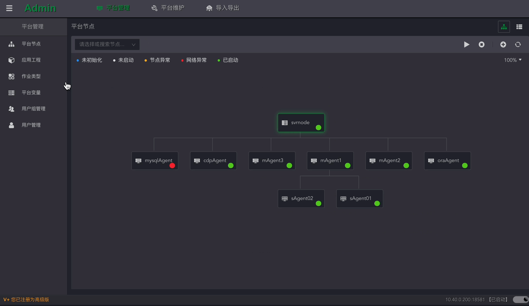The height and width of the screenshot is (306, 529).
Task: Open 作业类型 sidebar item
Action: coord(31,76)
